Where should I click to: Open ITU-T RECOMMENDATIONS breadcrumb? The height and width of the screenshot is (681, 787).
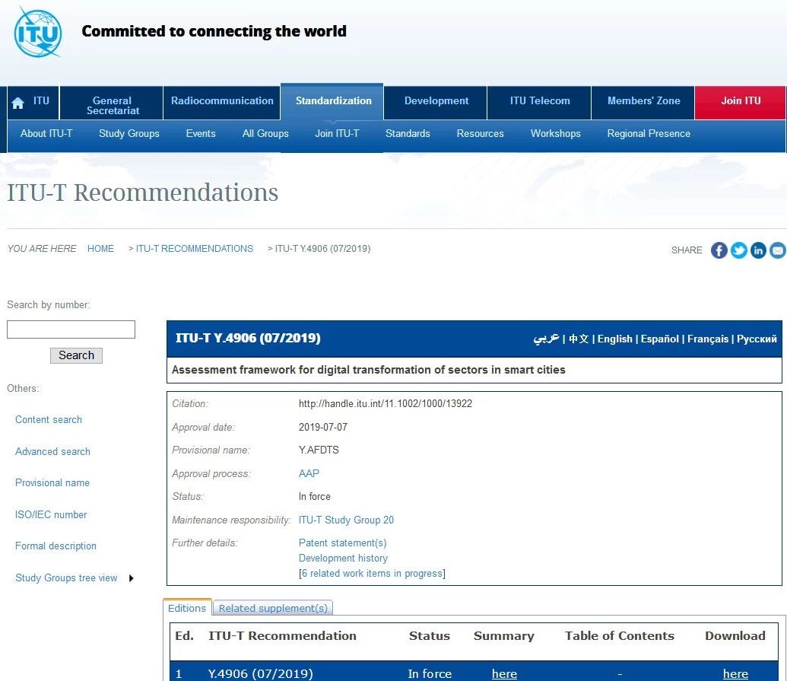pyautogui.click(x=194, y=249)
